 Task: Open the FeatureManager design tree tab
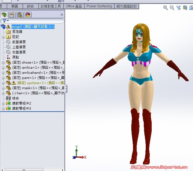pos(4,15)
